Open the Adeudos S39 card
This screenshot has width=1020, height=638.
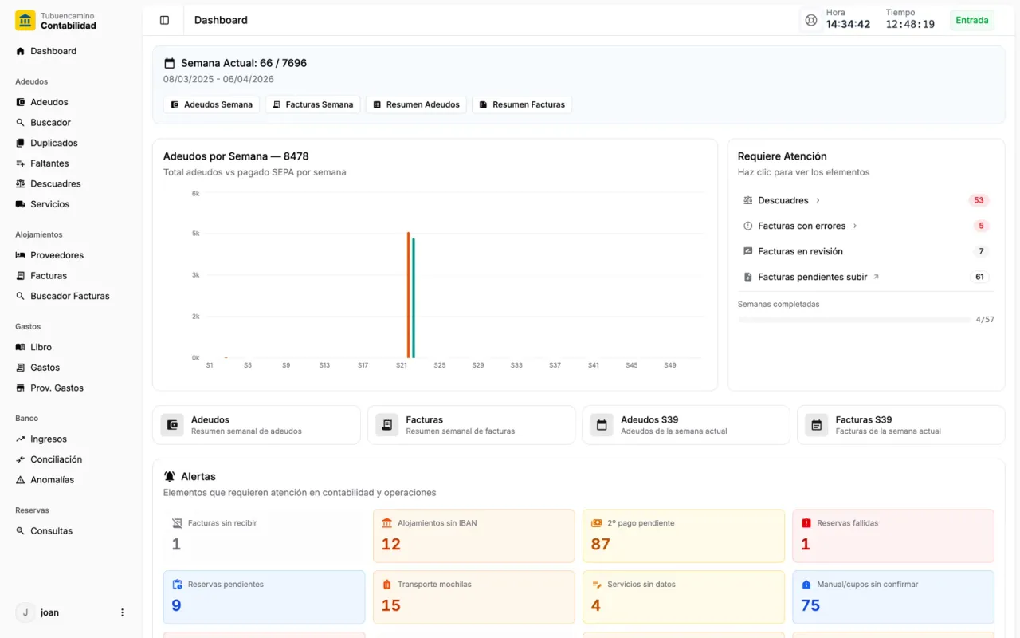coord(686,425)
